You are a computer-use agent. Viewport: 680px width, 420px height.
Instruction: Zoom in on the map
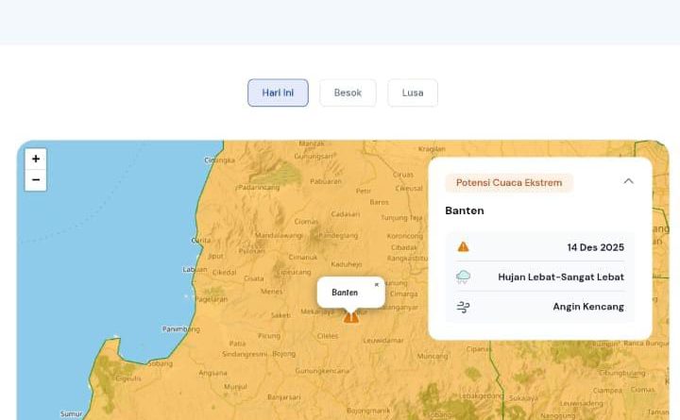[36, 160]
